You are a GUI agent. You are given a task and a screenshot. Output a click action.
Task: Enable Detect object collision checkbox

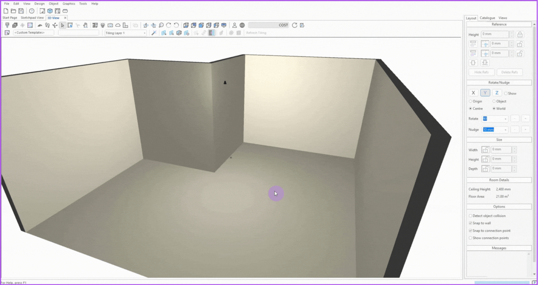[470, 216]
